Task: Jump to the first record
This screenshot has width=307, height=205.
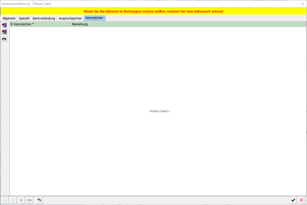Action: [5, 200]
